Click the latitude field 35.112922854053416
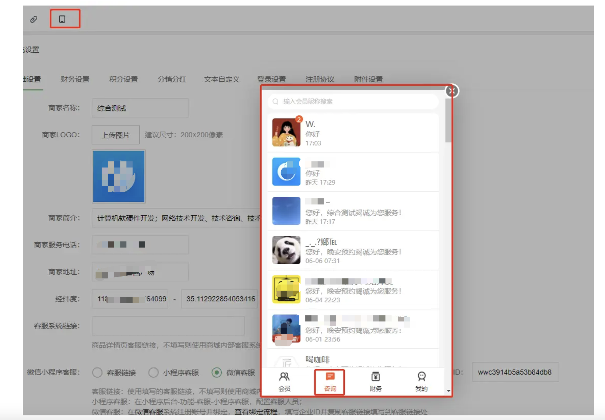Viewport: 605px width, 420px height. tap(220, 299)
